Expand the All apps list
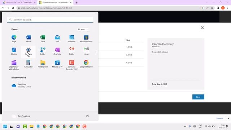 tap(83, 29)
